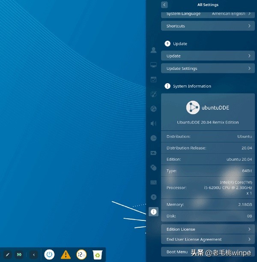Go back using the All Settings arrow
This screenshot has height=262, width=257.
(164, 5)
